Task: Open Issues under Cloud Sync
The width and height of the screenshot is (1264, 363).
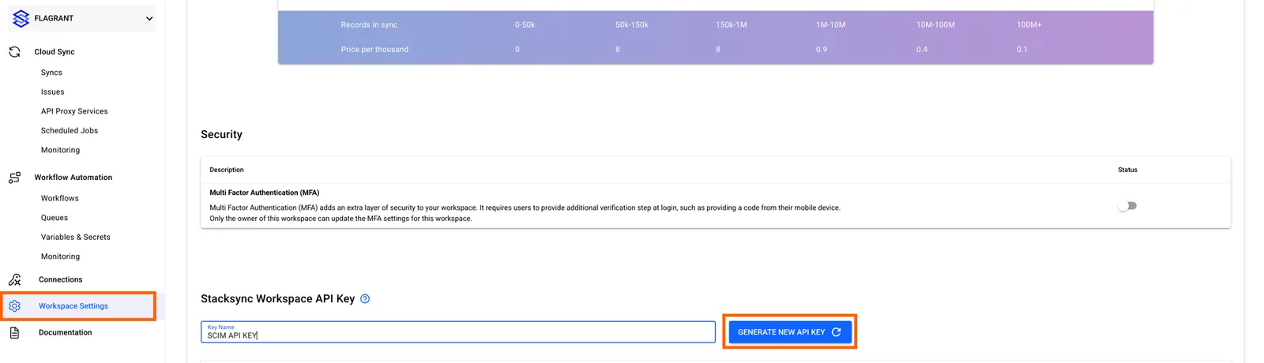Action: (53, 92)
